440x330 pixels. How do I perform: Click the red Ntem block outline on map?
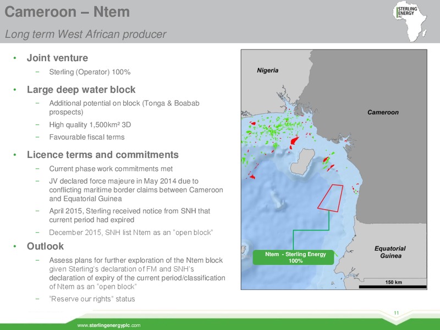[331, 198]
